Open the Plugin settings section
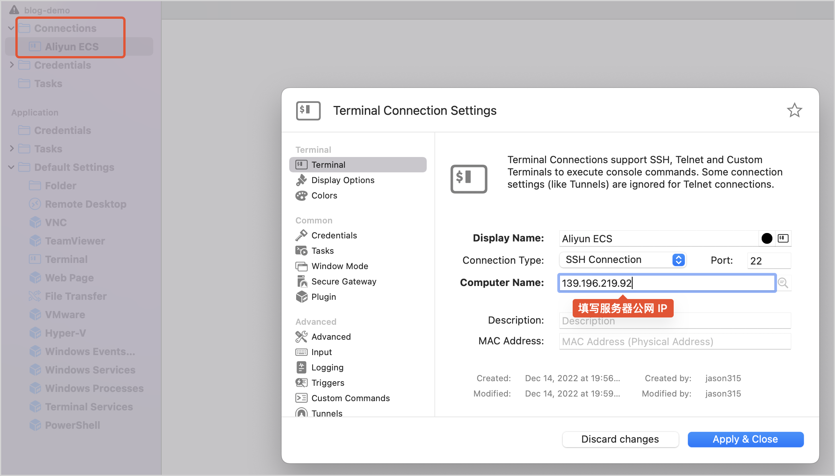 click(323, 297)
